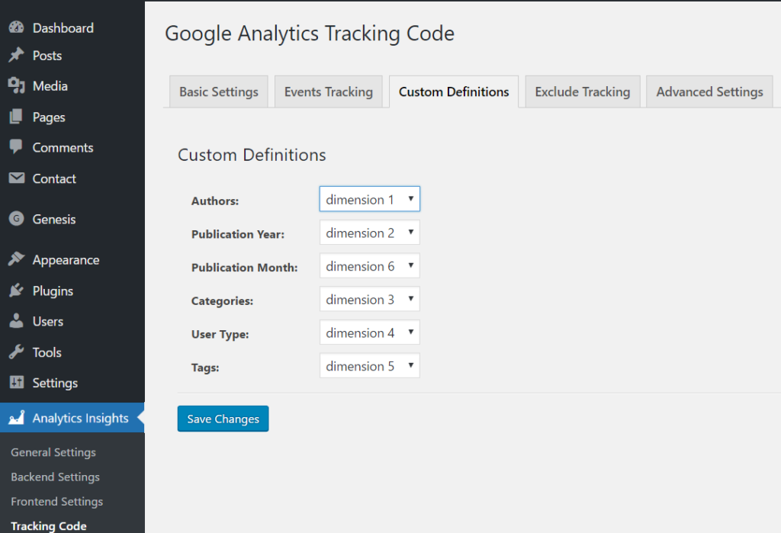The height and width of the screenshot is (533, 781).
Task: Click the Genesis circular G icon
Action: pyautogui.click(x=17, y=219)
